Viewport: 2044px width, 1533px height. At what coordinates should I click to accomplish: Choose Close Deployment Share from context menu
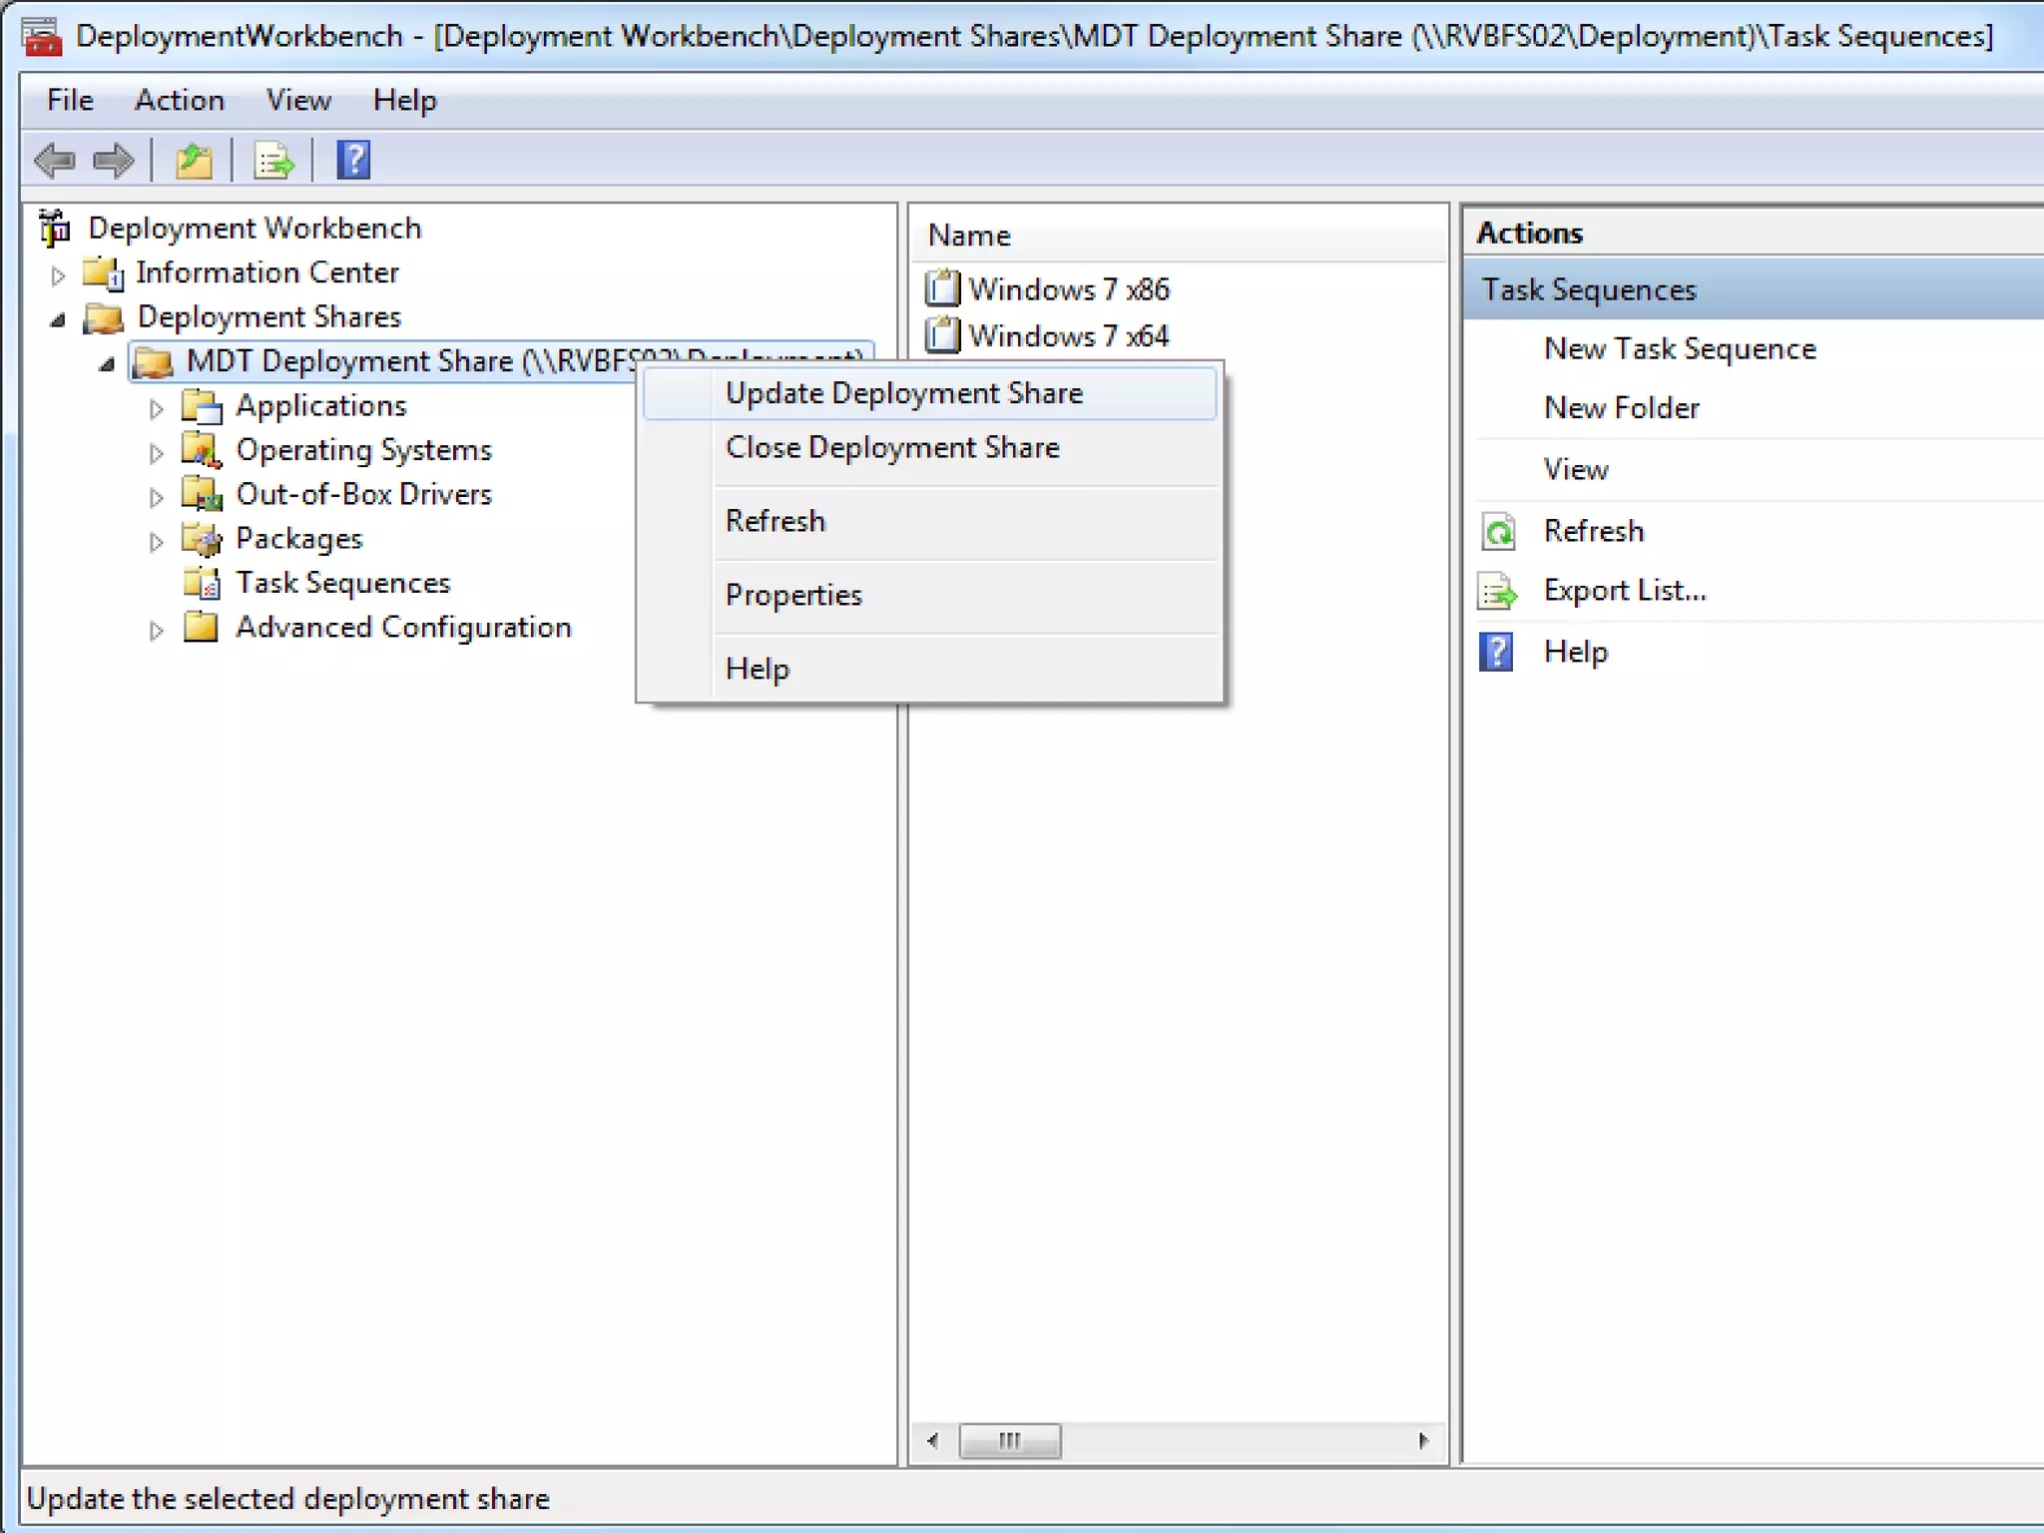pos(929,447)
